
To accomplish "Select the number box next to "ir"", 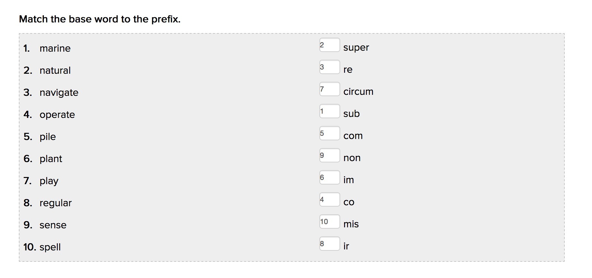I will click(x=329, y=244).
